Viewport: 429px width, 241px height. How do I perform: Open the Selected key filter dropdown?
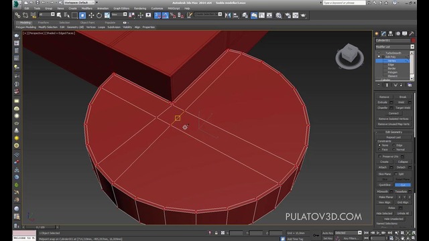click(x=349, y=233)
